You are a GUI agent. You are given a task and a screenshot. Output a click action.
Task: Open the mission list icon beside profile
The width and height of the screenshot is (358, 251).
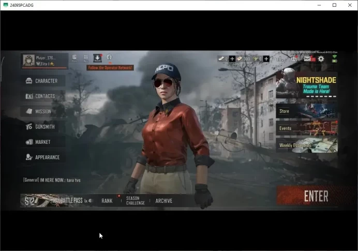(x=74, y=58)
